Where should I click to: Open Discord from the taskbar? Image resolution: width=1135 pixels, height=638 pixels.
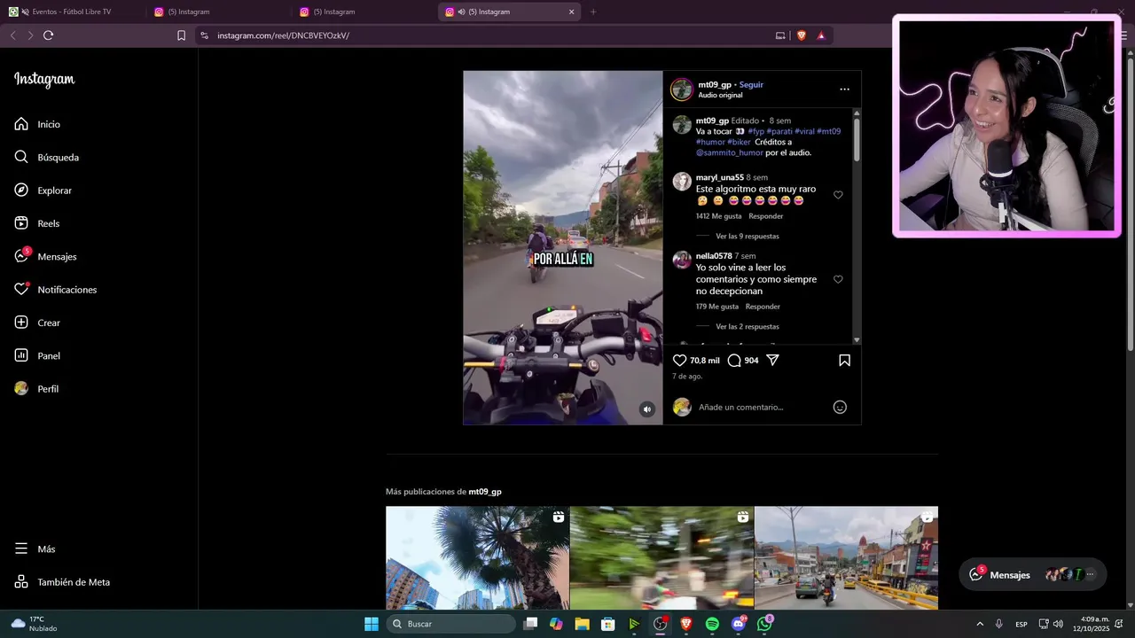click(739, 624)
